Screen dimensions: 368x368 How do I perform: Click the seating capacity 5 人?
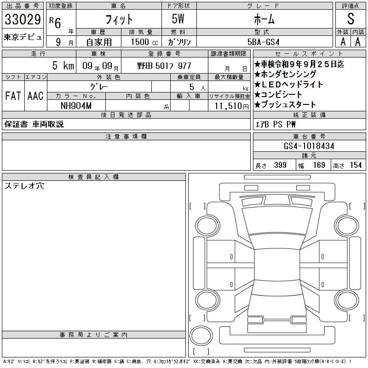197,87
